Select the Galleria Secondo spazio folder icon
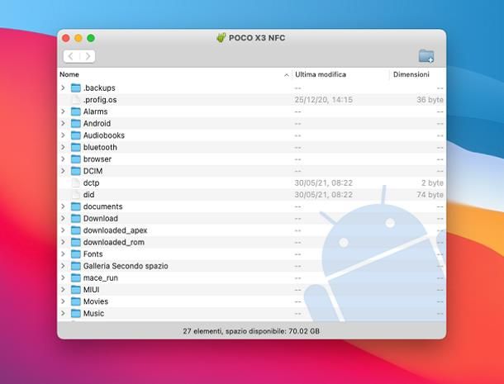This screenshot has height=384, width=504. point(75,266)
